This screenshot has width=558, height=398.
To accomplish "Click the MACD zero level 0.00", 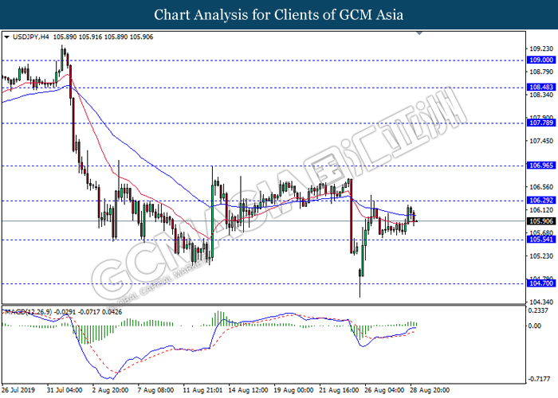I will click(535, 326).
